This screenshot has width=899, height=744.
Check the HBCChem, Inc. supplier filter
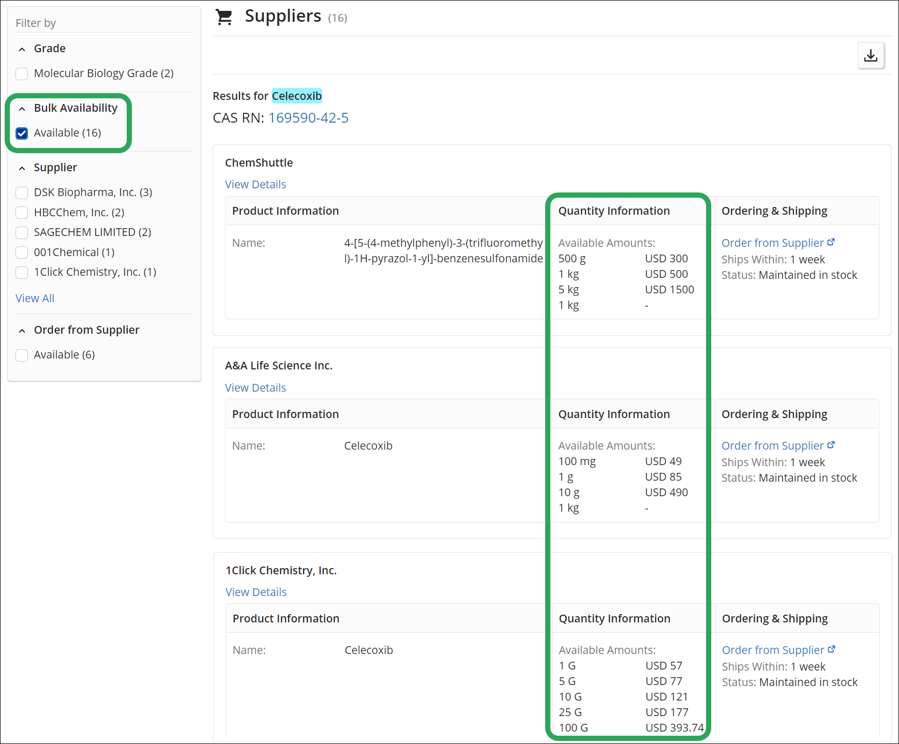coord(22,213)
